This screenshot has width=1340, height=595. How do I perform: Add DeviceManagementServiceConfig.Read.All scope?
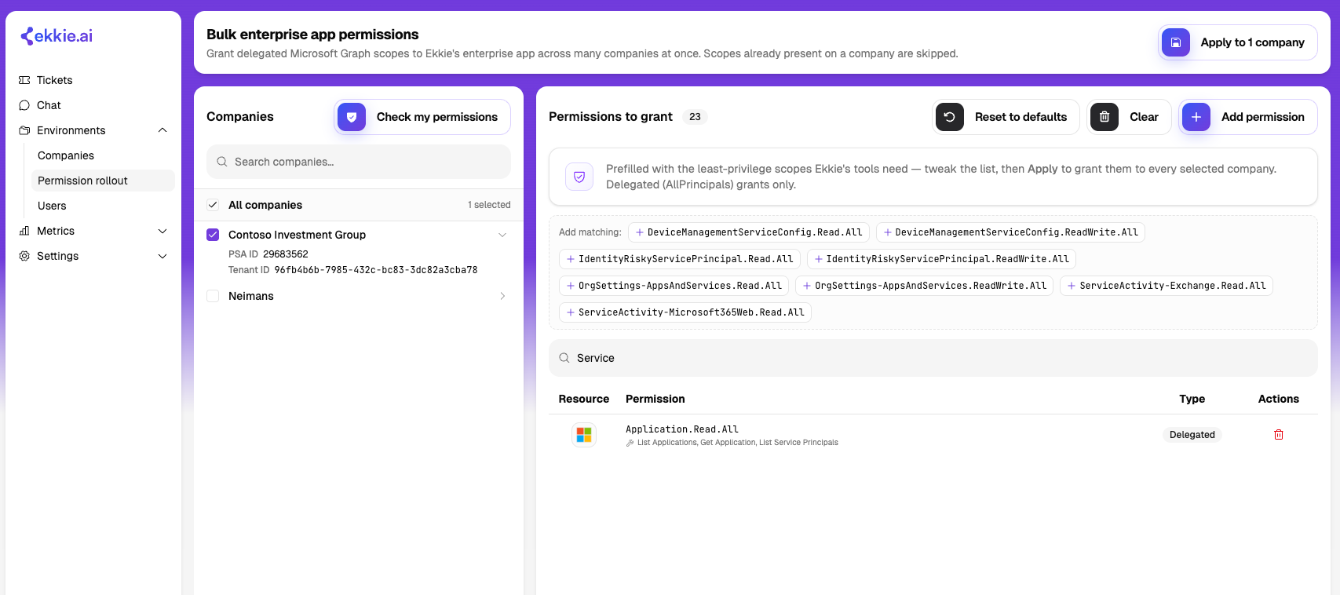(749, 232)
